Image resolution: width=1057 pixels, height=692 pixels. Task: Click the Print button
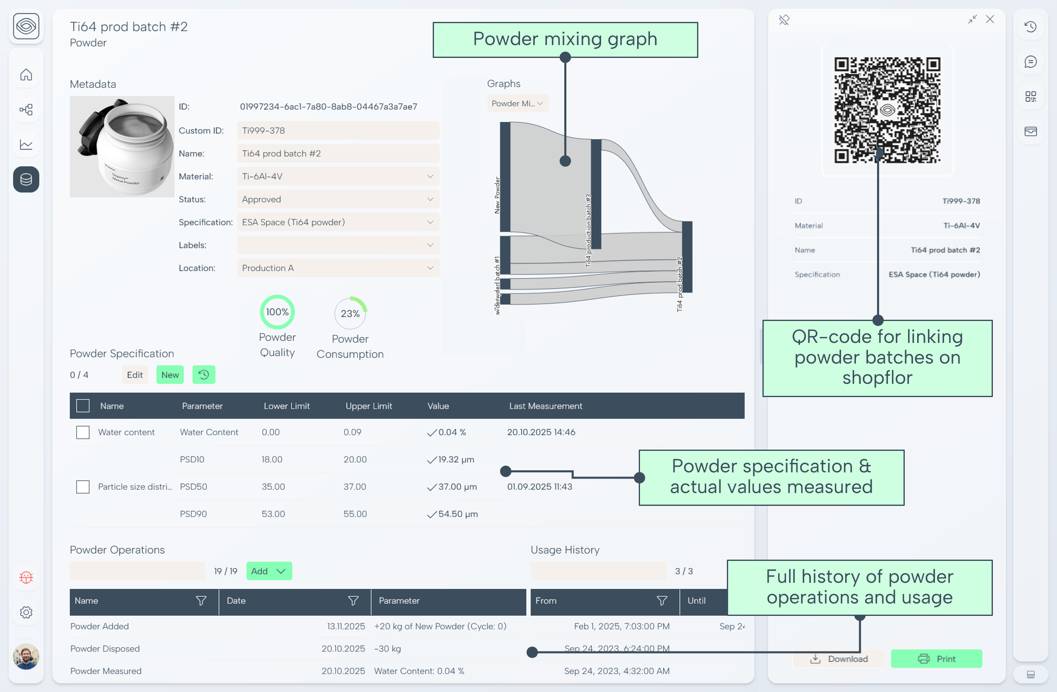click(936, 658)
